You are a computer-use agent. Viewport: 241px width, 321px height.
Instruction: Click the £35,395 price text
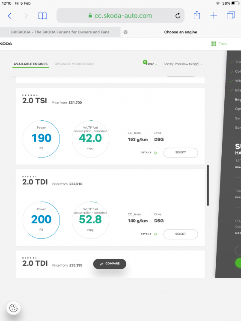(76, 265)
